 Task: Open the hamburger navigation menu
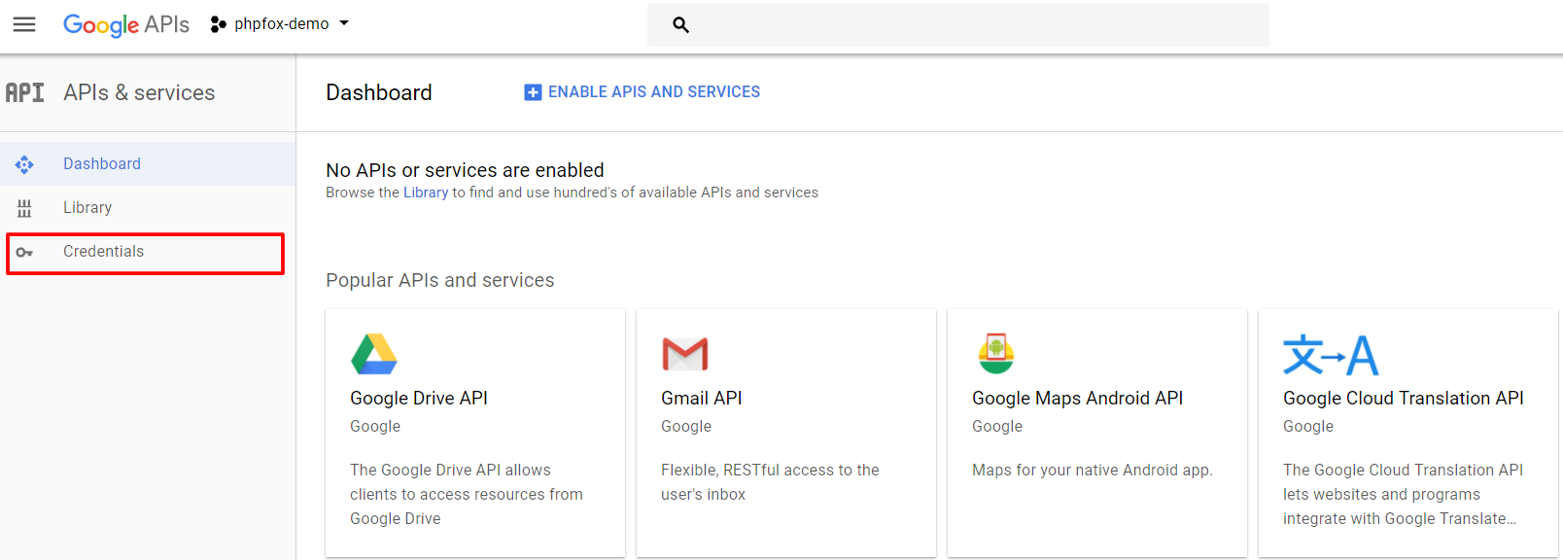tap(24, 24)
